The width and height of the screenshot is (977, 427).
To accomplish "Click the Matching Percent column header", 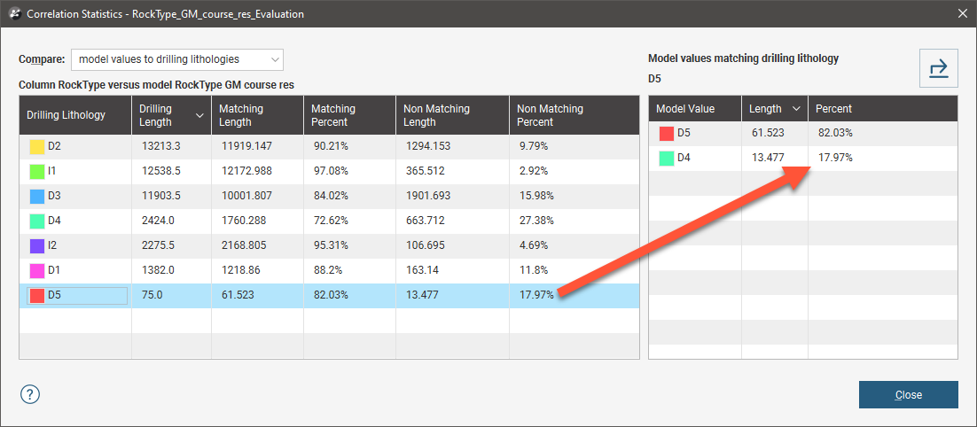I will (348, 115).
